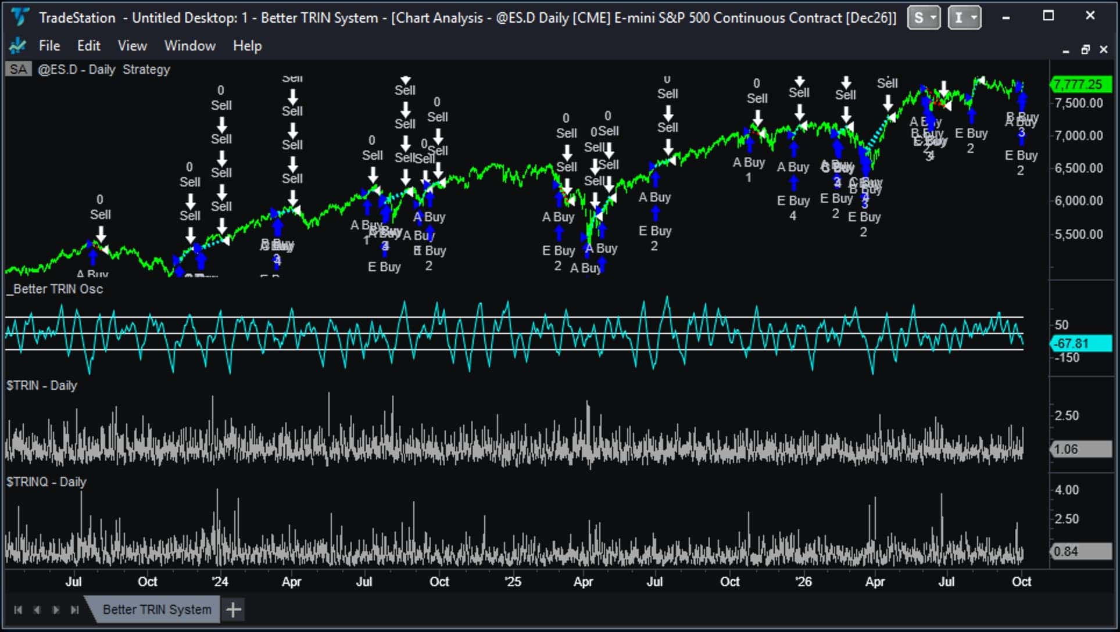The width and height of the screenshot is (1120, 632).
Task: Click the 7,777.25 last price label
Action: 1080,85
